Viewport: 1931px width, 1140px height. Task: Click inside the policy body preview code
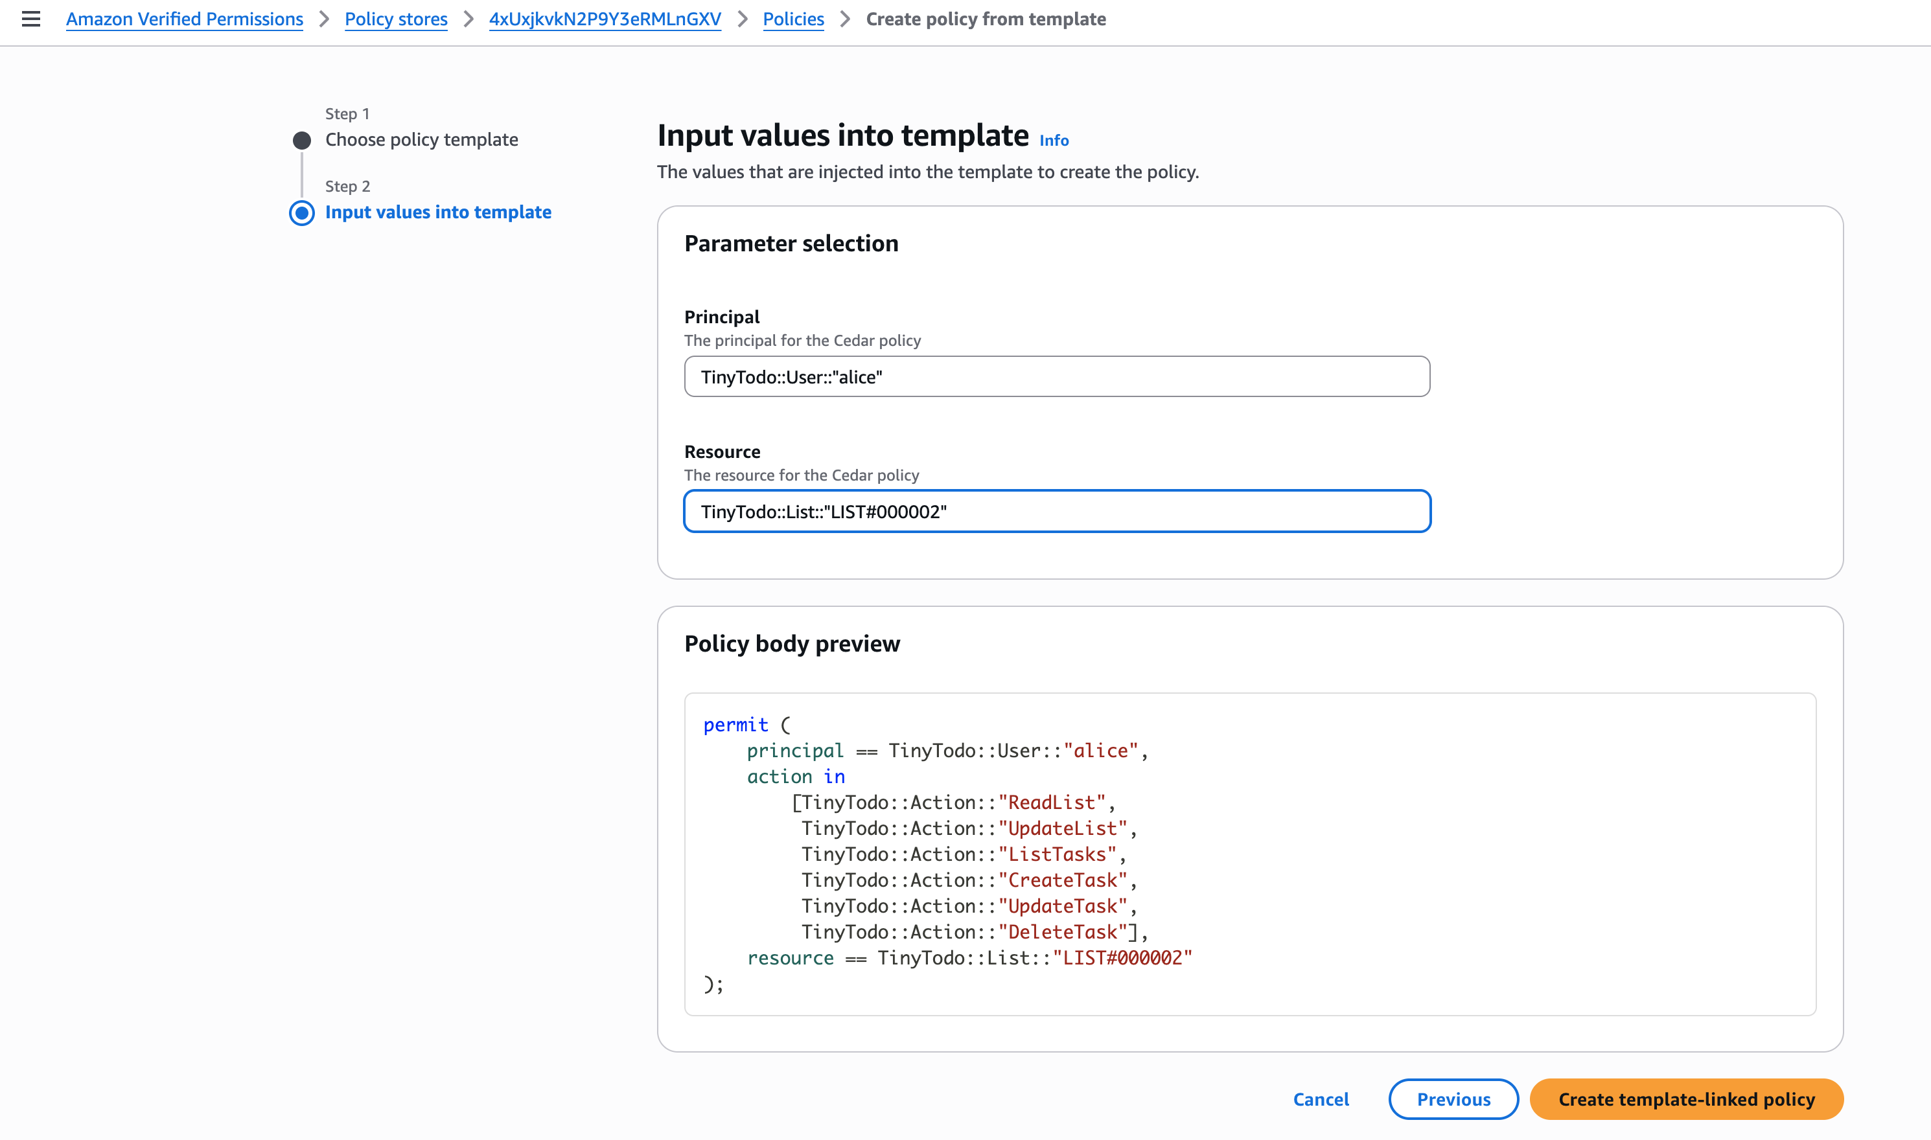(1249, 854)
